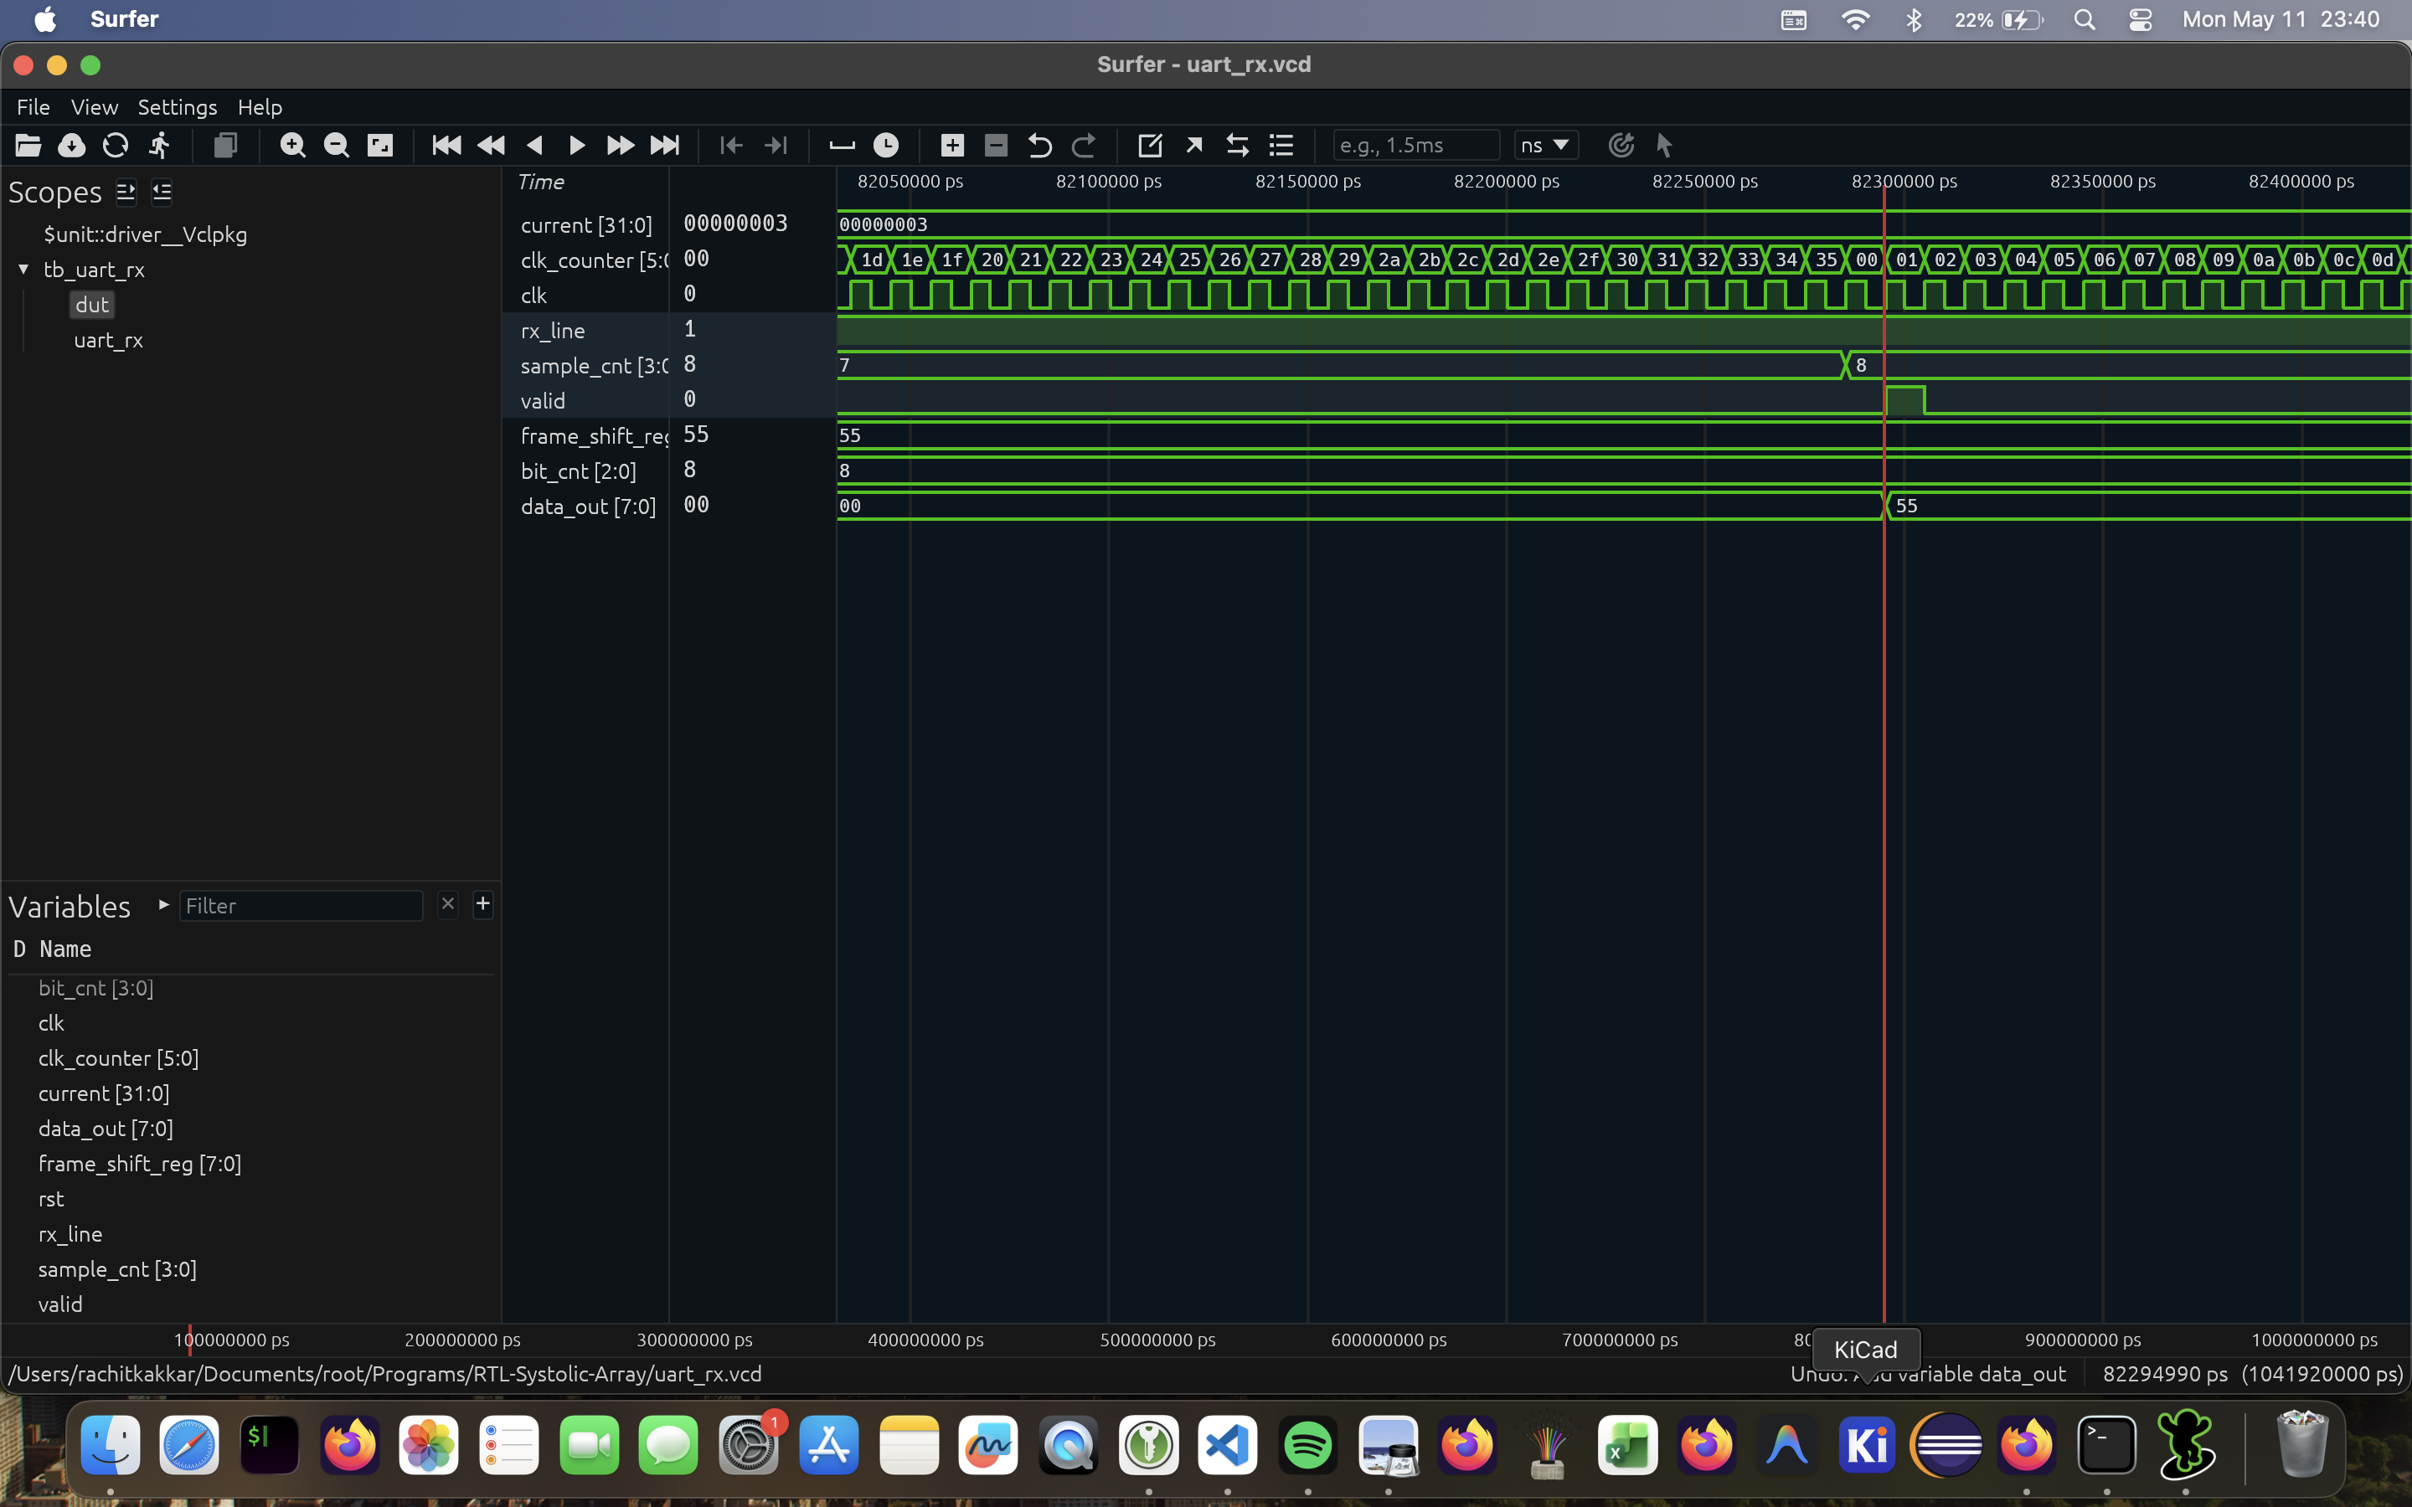The image size is (2412, 1507).
Task: Open Visual Studio Code from the Dock
Action: (1228, 1444)
